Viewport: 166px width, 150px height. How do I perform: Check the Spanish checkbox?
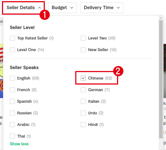coord(12,101)
